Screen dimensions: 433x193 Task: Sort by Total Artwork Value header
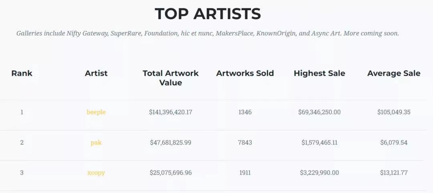[x=171, y=78]
